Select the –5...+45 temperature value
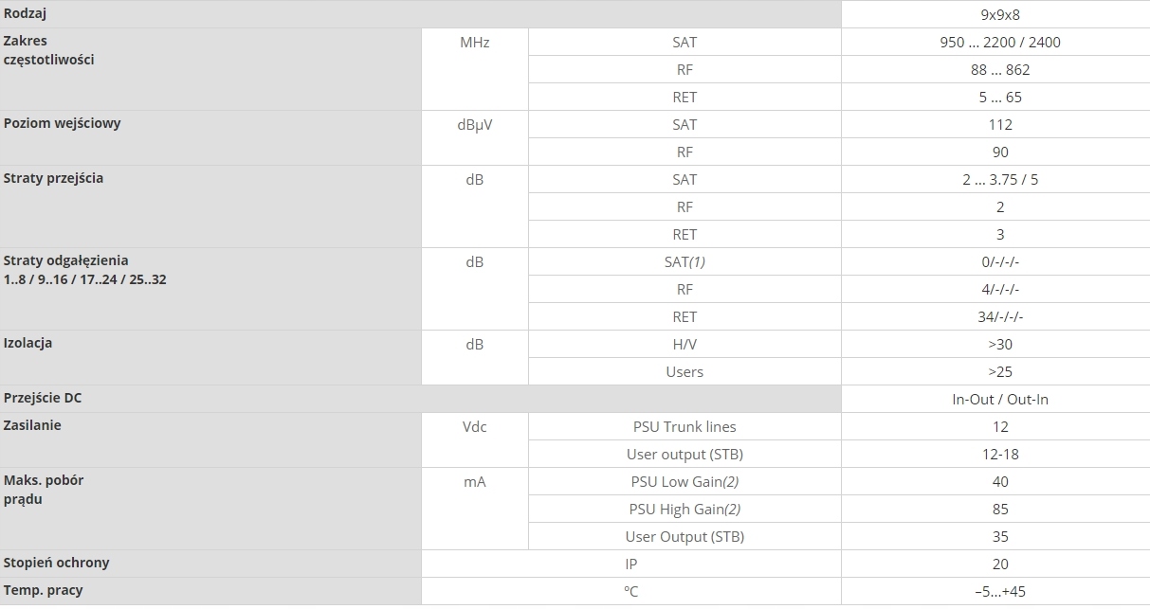Image resolution: width=1150 pixels, height=609 pixels. pos(999,591)
